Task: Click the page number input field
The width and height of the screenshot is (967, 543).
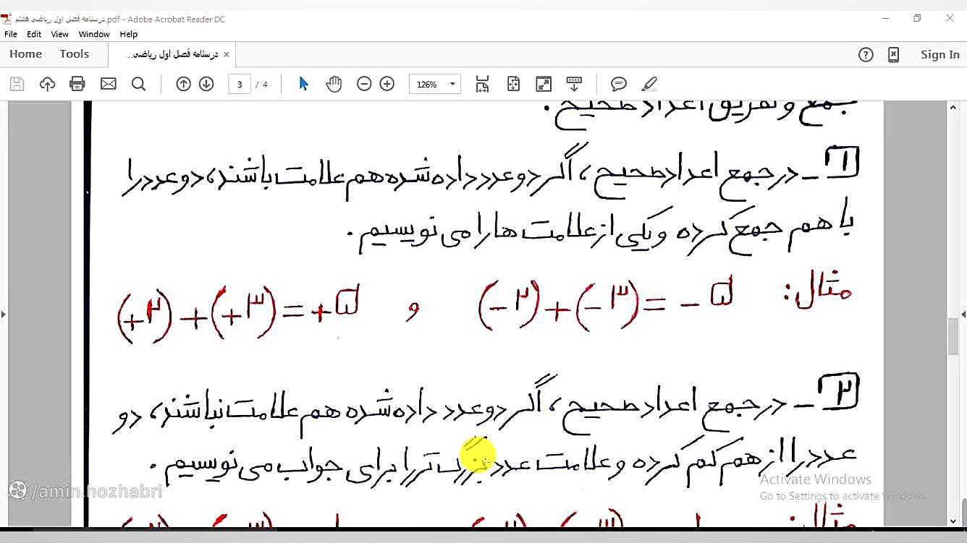Action: click(x=240, y=84)
